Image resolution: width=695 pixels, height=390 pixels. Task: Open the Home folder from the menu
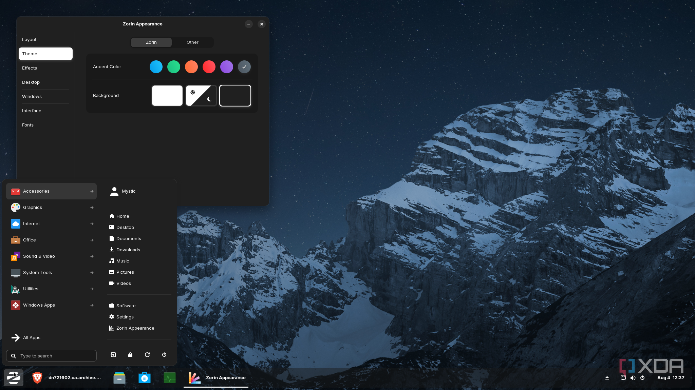[139, 216]
